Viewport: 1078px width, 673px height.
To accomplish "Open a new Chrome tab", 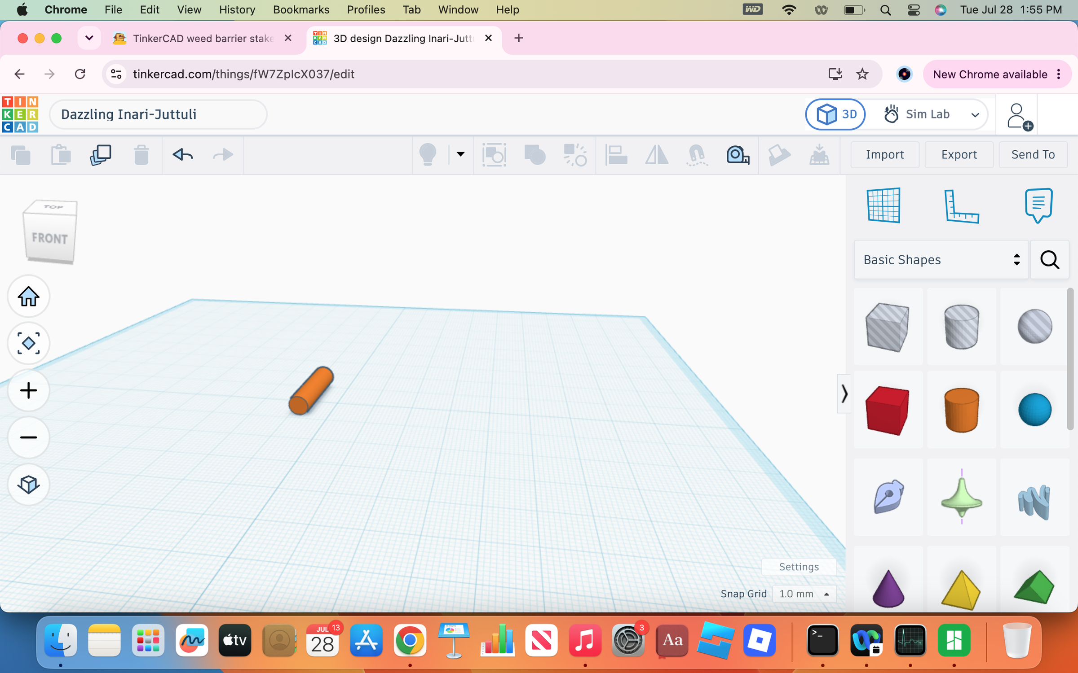I will coord(518,39).
